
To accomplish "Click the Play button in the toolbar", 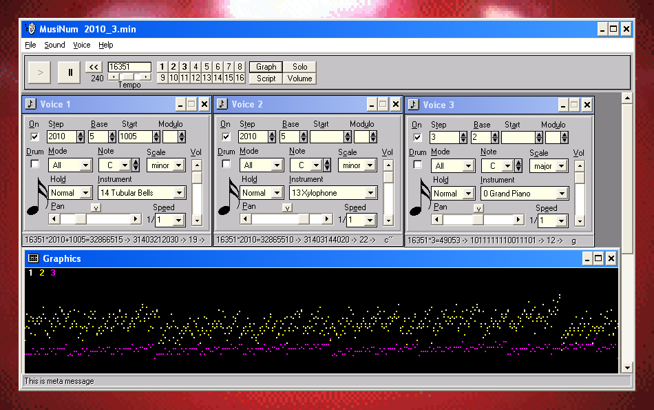I will point(40,72).
